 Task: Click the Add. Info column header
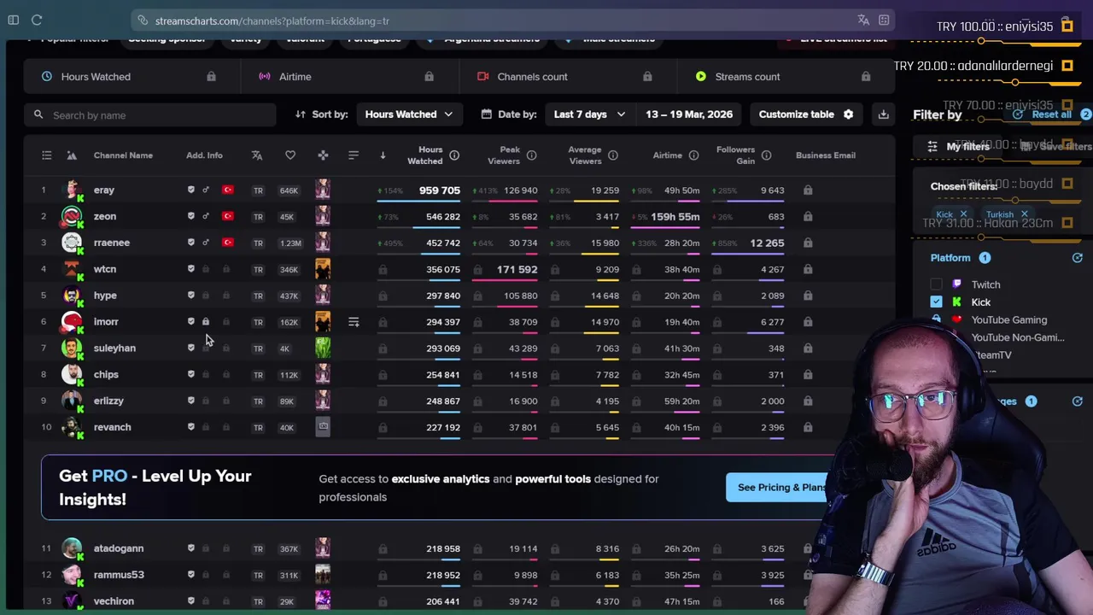204,155
